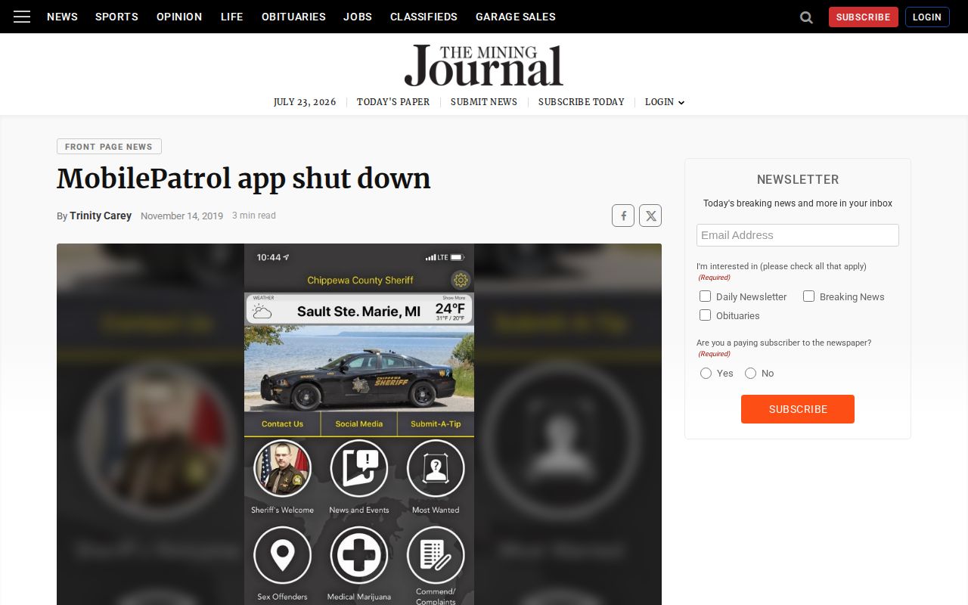Open the Garage Sales section

(516, 17)
